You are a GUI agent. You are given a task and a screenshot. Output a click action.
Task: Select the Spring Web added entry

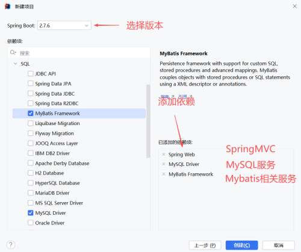182,155
